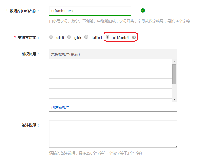204x157 pixels.
Task: Select the third empty row in account list
Action: [x=110, y=84]
